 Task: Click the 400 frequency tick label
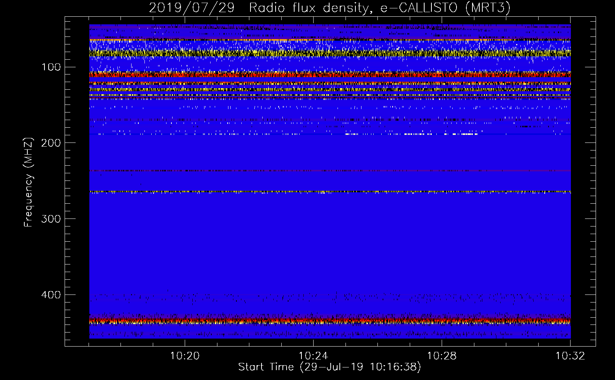click(51, 295)
